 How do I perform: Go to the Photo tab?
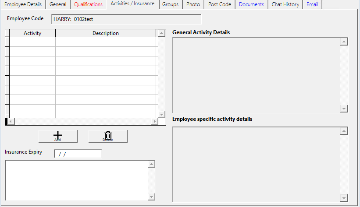click(193, 4)
